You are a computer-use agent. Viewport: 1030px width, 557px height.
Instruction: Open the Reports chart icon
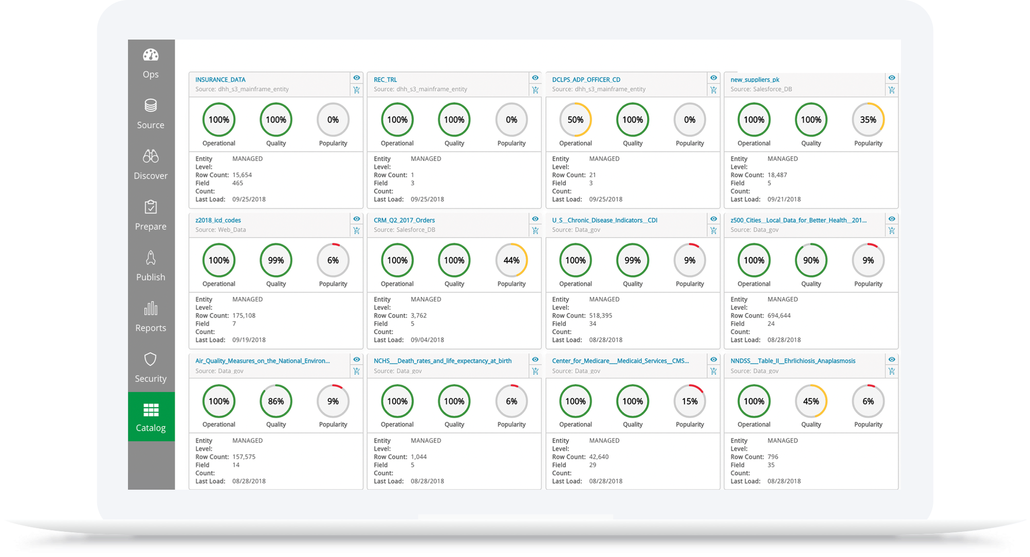(151, 308)
